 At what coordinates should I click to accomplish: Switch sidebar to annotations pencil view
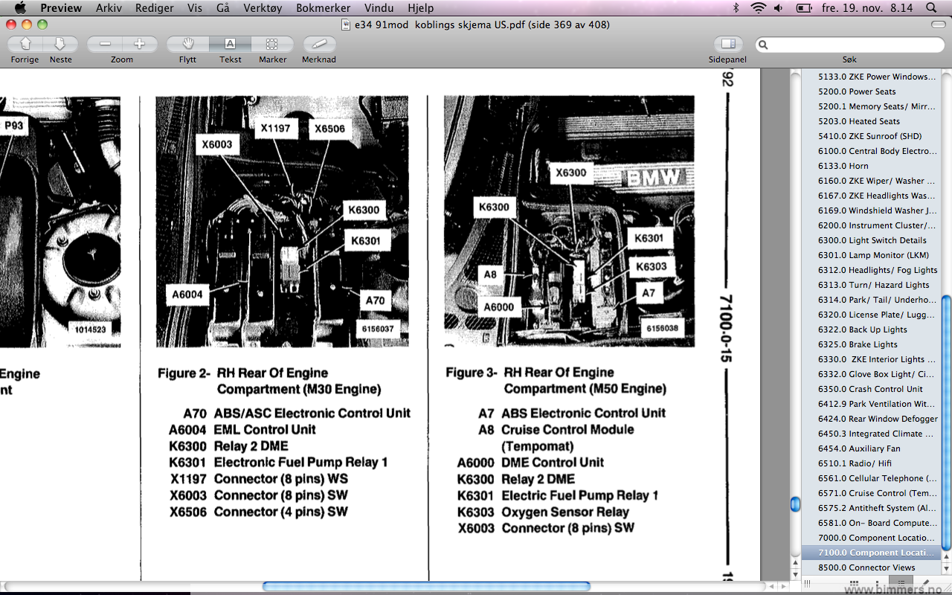point(926,585)
